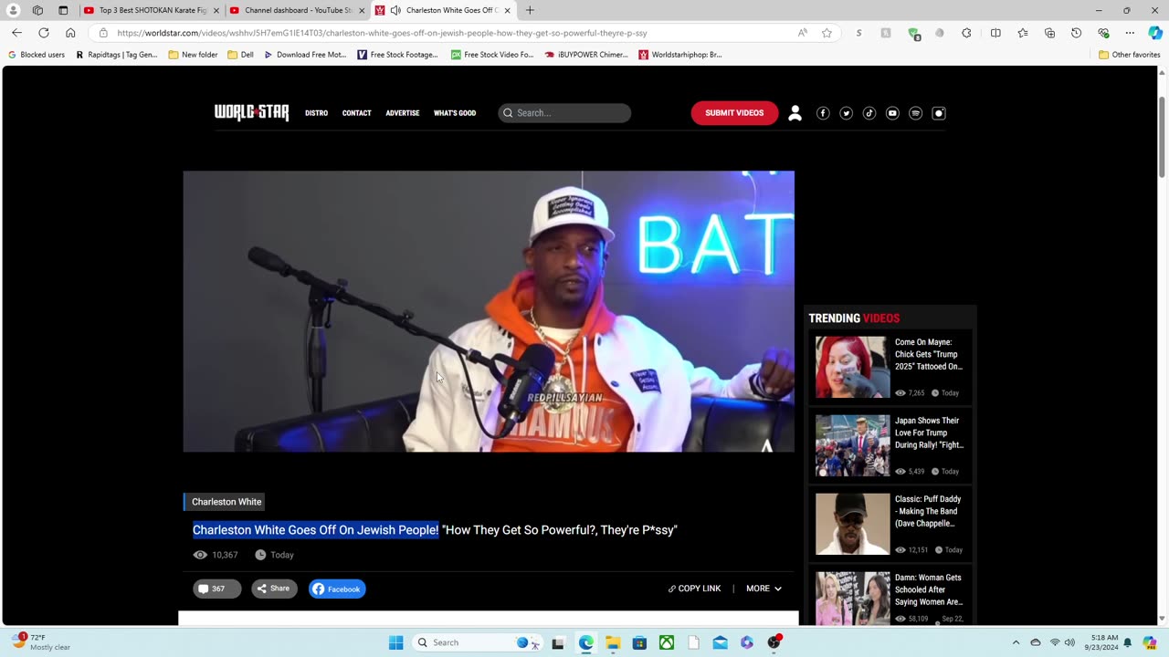Image resolution: width=1169 pixels, height=657 pixels.
Task: Click the SUBMIT VIDEOS button
Action: (x=734, y=113)
